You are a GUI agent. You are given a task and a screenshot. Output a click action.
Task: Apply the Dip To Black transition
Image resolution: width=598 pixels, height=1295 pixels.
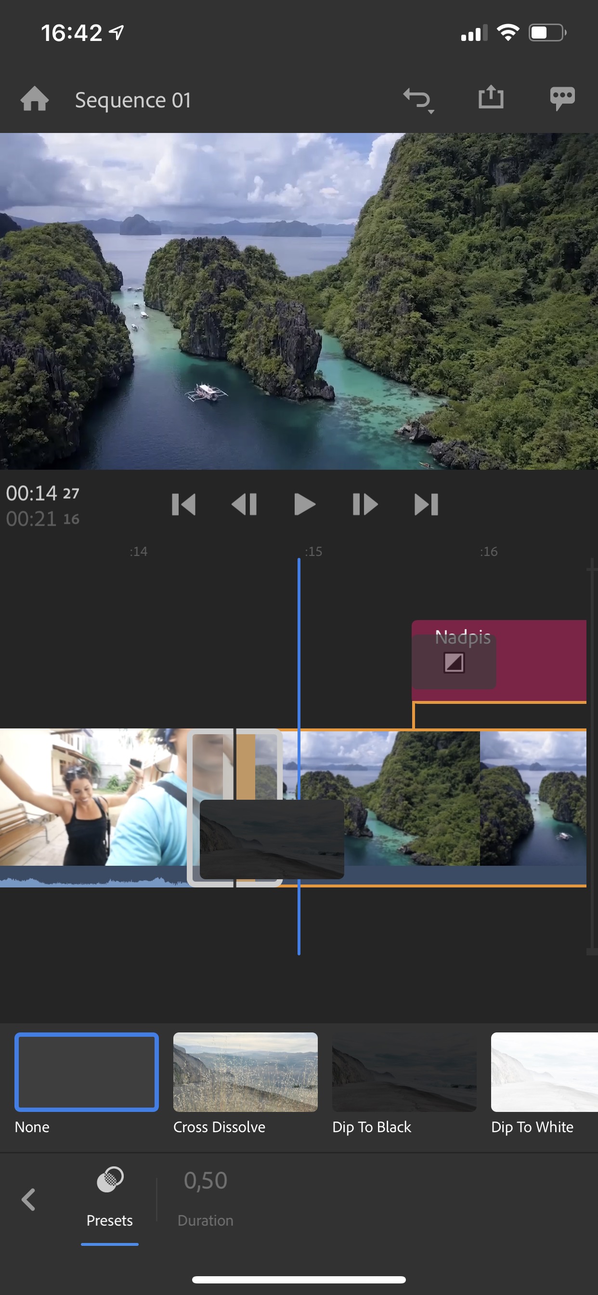point(404,1072)
